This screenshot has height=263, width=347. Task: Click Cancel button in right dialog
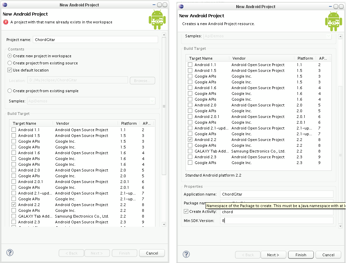point(328,255)
